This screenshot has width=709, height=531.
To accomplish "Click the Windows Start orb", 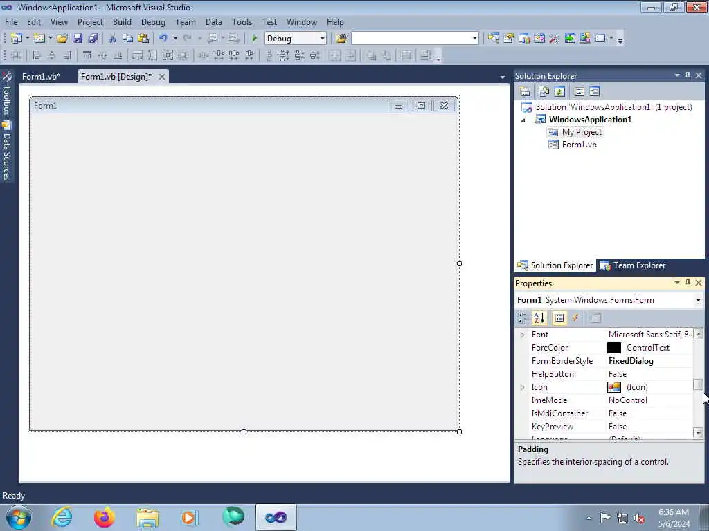I will 19,517.
